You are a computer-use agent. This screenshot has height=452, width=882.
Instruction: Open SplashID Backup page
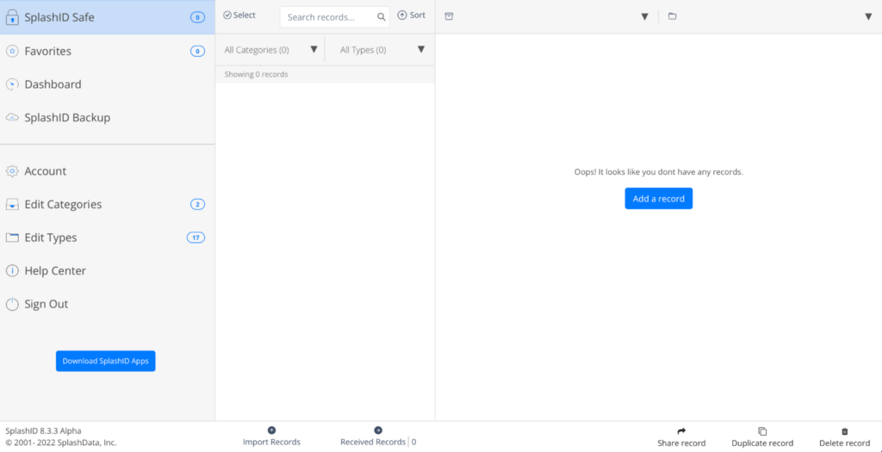[x=108, y=117]
